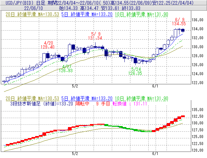Click the 6/9 134.55 high label
This screenshot has width=207, height=158.
[x=179, y=22]
